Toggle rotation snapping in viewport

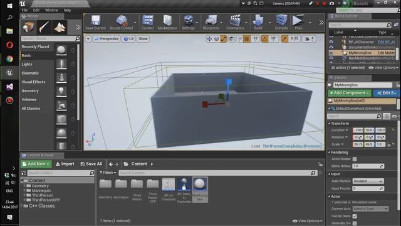point(264,39)
